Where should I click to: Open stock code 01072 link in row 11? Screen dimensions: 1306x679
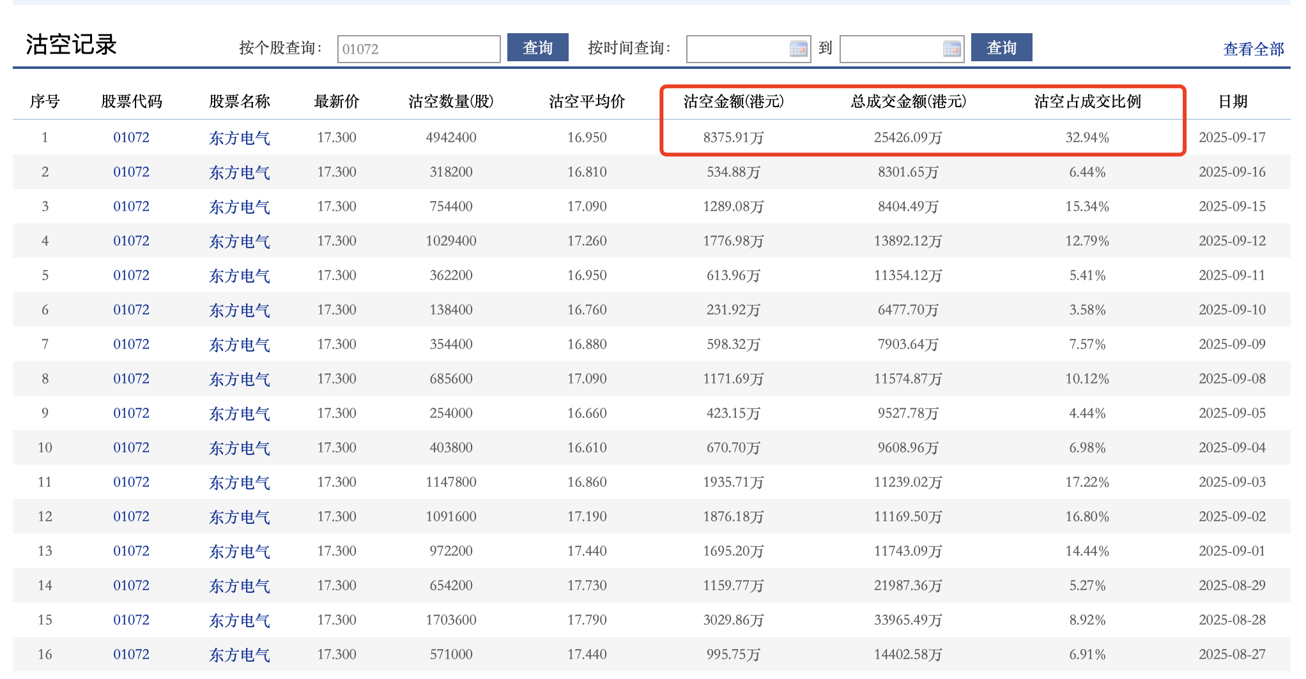[x=131, y=482]
